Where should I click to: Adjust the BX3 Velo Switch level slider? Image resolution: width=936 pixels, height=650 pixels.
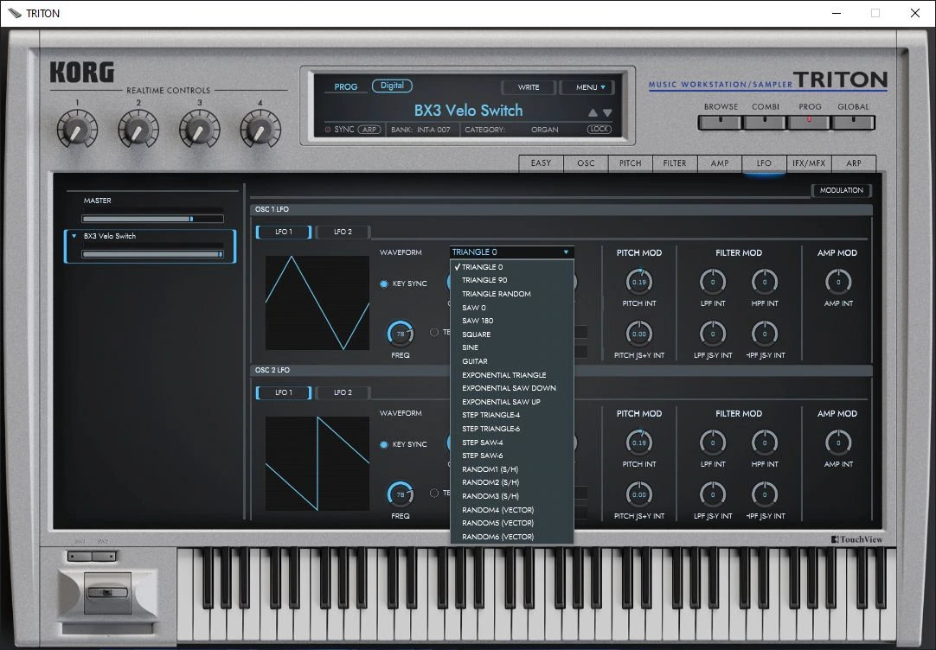pos(153,254)
